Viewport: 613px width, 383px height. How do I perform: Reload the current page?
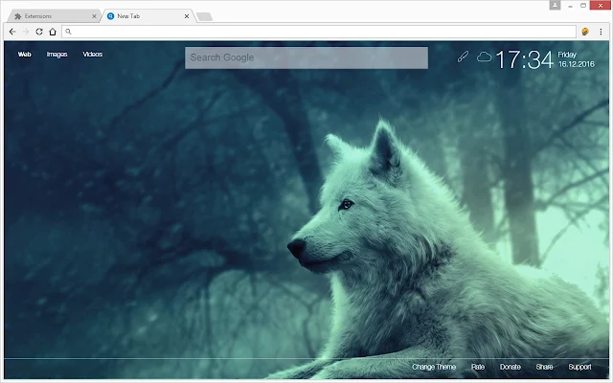click(x=39, y=32)
